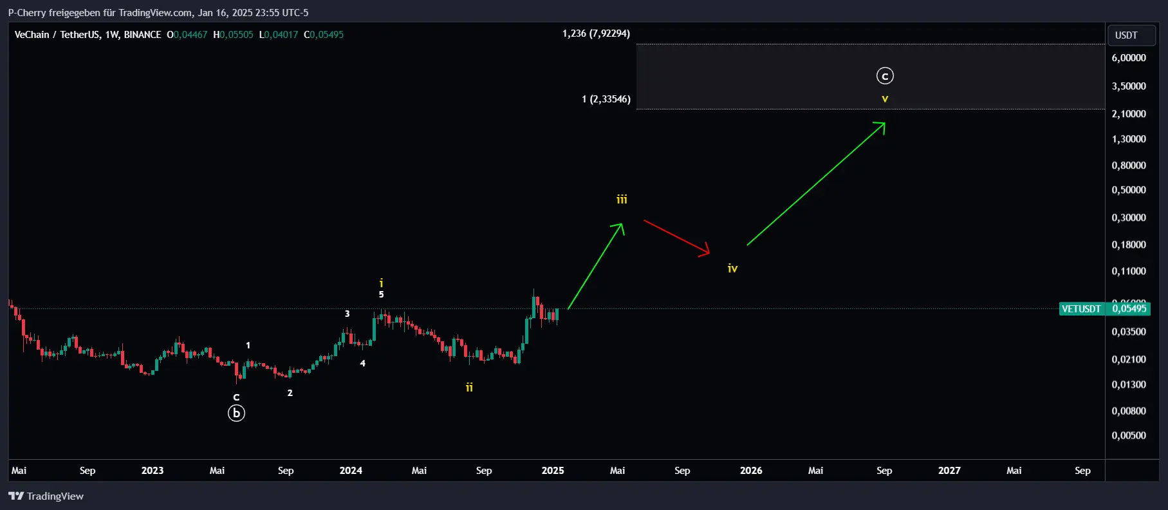Image resolution: width=1168 pixels, height=510 pixels.
Task: Click the green 0,05495 current price tag
Action: tap(1129, 308)
